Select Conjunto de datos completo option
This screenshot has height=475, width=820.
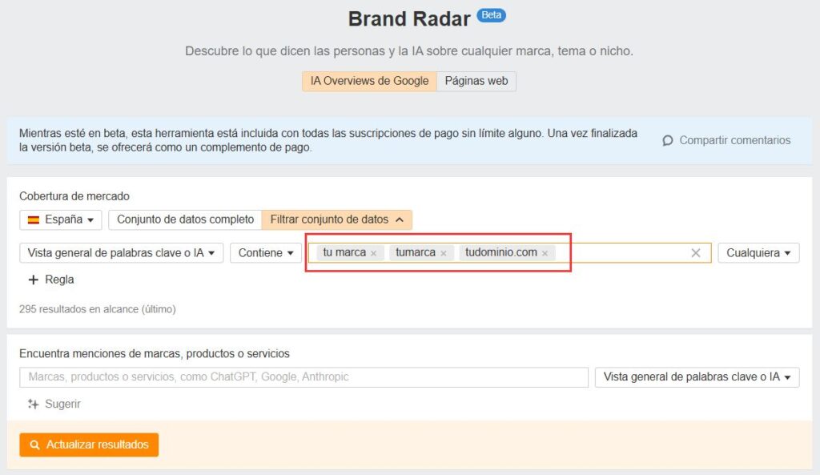185,219
